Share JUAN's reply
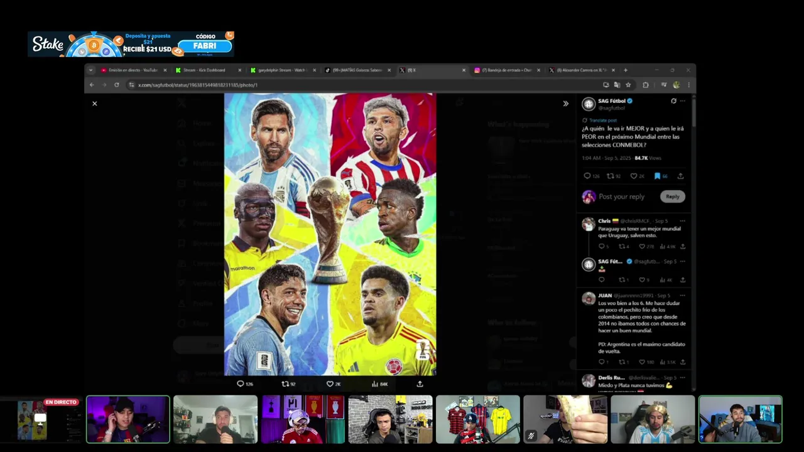The image size is (804, 452). [x=683, y=362]
